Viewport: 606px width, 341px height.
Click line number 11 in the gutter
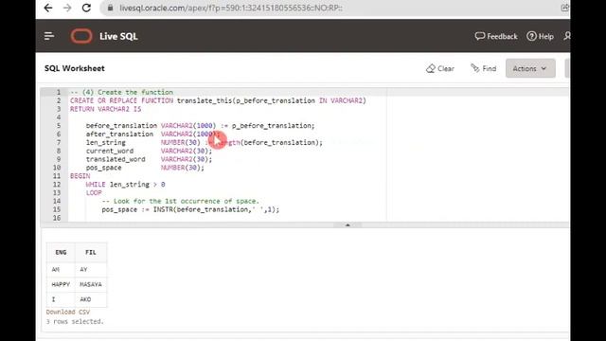coord(57,176)
